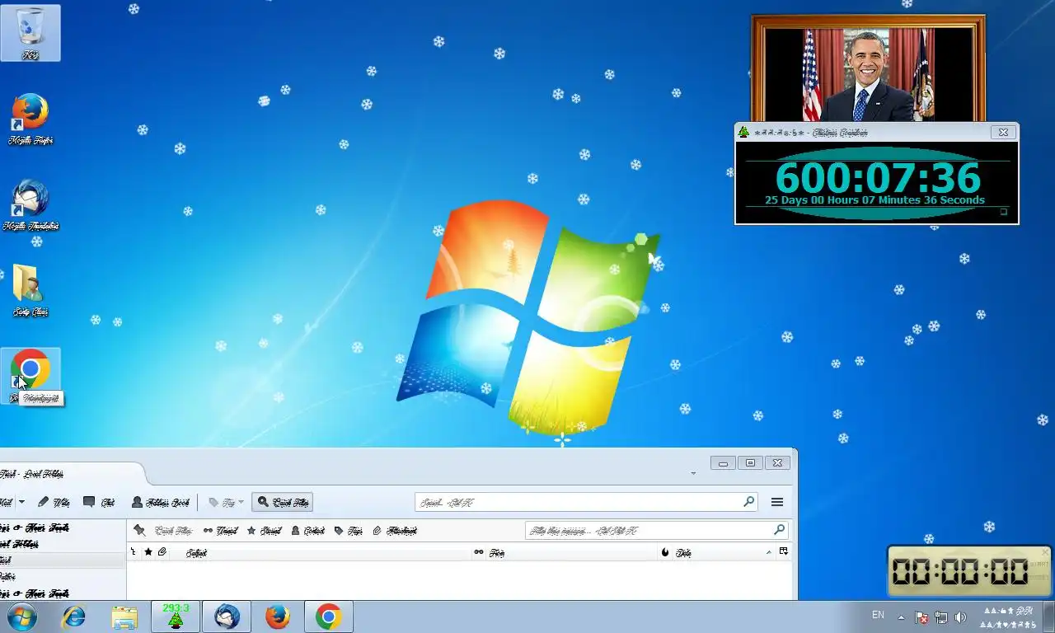Launch Internet Explorer from the taskbar
The width and height of the screenshot is (1055, 633).
pyautogui.click(x=73, y=617)
